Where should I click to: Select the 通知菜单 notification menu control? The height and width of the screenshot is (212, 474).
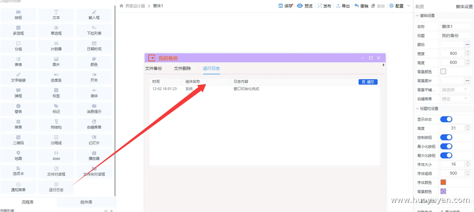click(x=18, y=187)
